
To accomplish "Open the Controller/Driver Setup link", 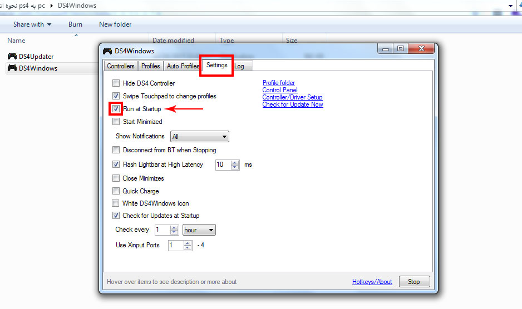I will [292, 97].
